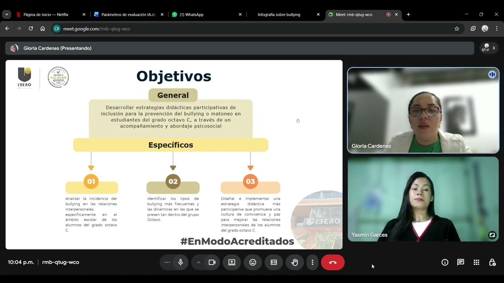Go back in browser history
The width and height of the screenshot is (504, 283).
(x=7, y=29)
